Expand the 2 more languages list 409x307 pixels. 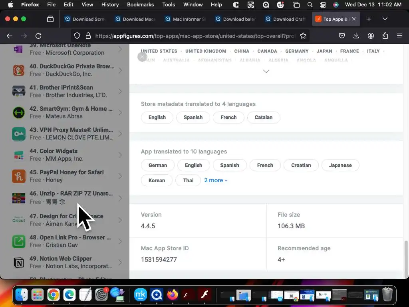point(216,180)
